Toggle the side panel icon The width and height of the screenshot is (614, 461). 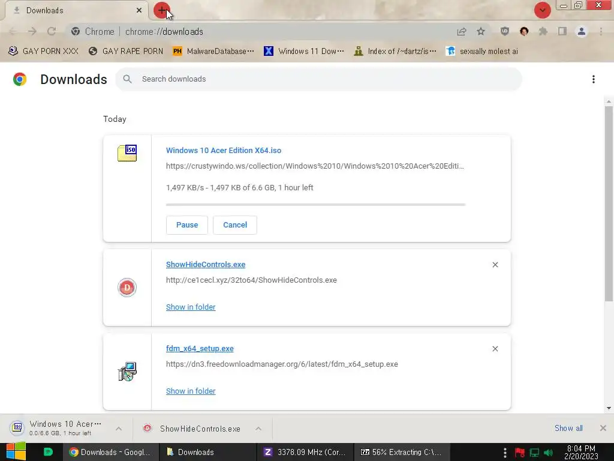click(562, 31)
